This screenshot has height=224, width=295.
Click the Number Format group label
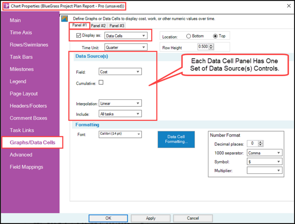tap(225, 135)
